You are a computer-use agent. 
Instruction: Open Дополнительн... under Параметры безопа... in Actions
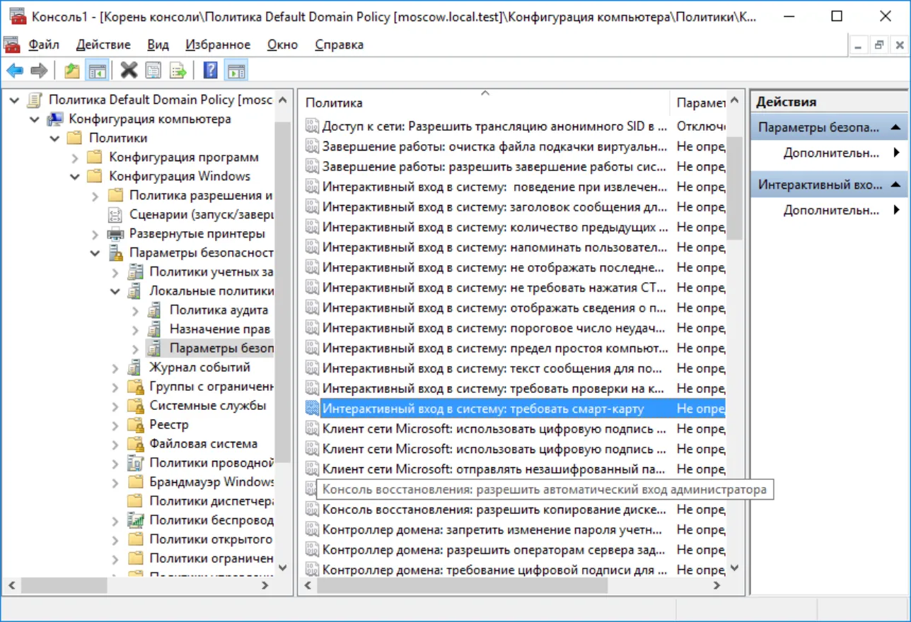tap(830, 153)
